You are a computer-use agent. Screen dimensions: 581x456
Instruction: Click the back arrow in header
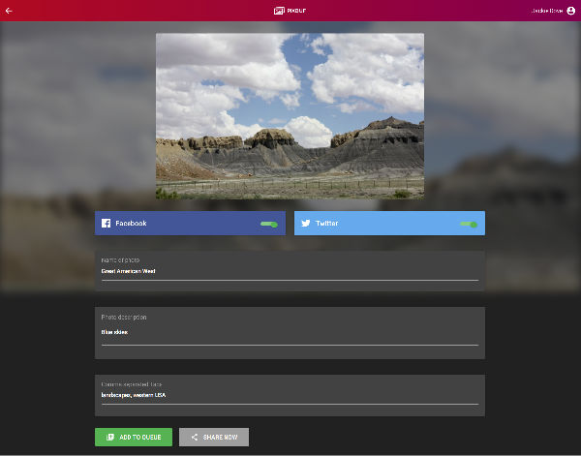pos(9,11)
